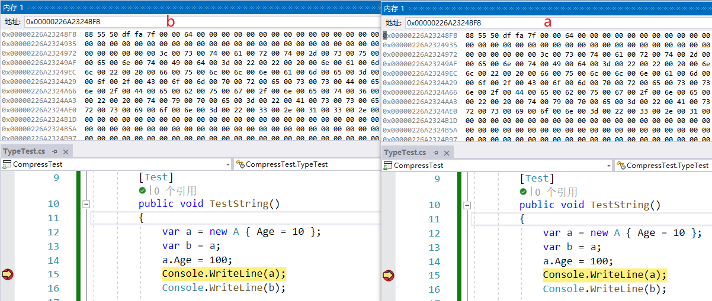This screenshot has height=301, width=712.
Task: Open "0 个引用" references link in right editor
Action: pos(556,192)
